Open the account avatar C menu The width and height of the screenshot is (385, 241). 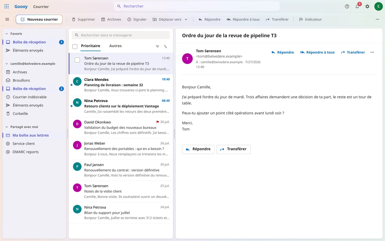[378, 6]
